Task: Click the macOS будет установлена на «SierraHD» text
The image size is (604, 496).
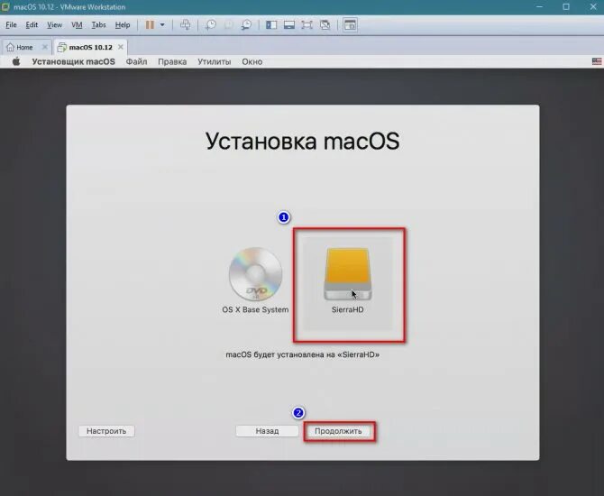Action: 302,354
